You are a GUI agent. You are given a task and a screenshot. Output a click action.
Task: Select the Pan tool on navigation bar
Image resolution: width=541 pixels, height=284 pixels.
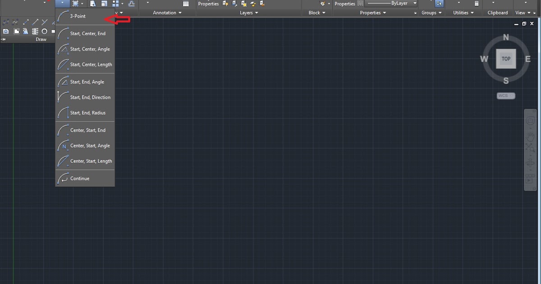[530, 137]
